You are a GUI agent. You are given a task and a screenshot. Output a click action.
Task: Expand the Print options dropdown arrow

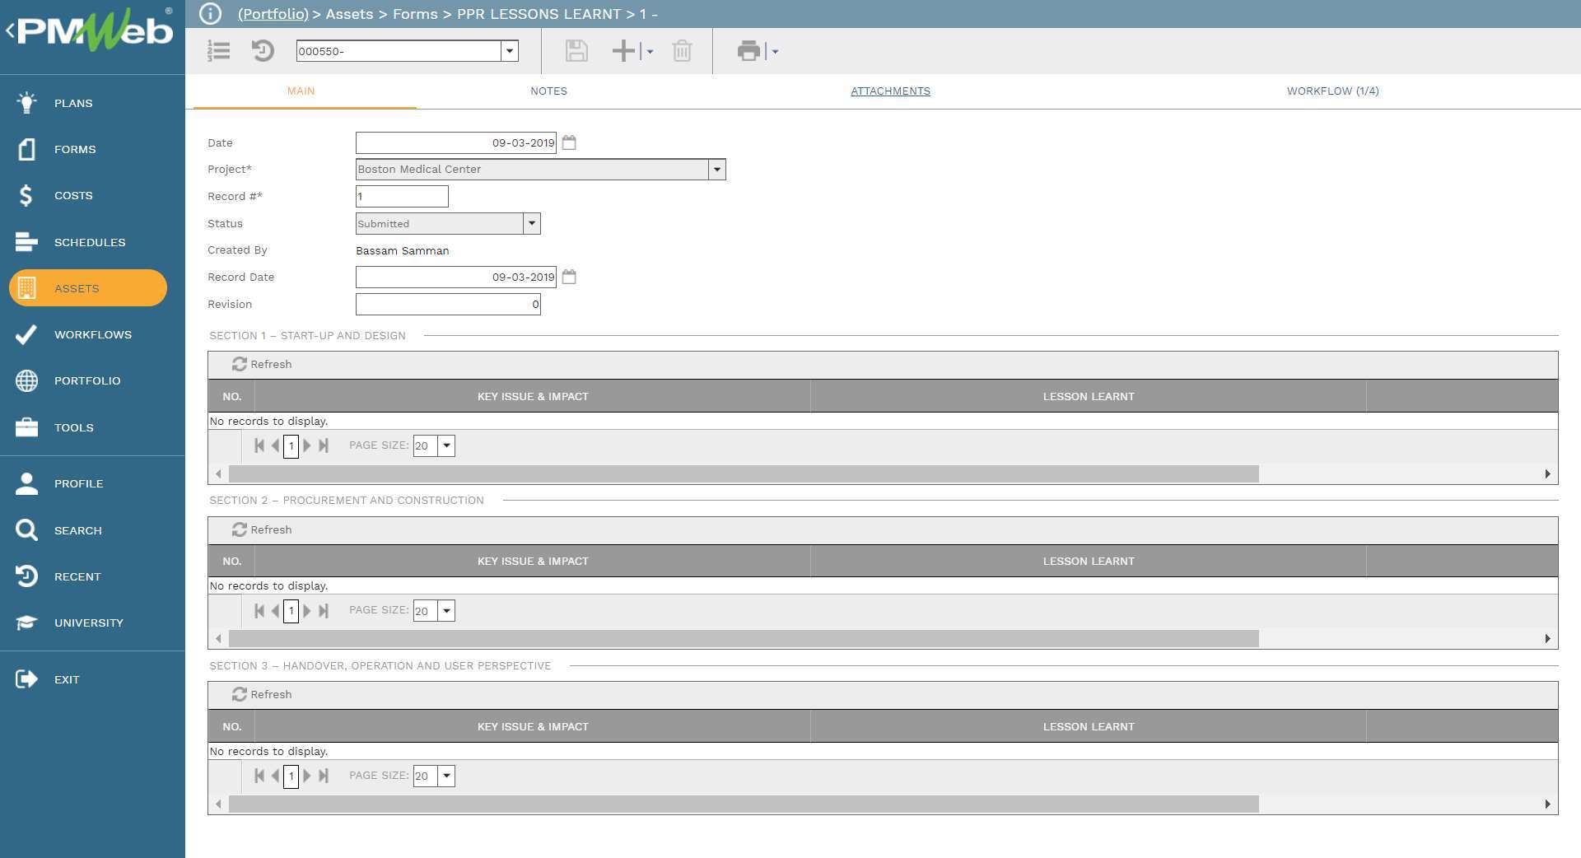(x=775, y=51)
